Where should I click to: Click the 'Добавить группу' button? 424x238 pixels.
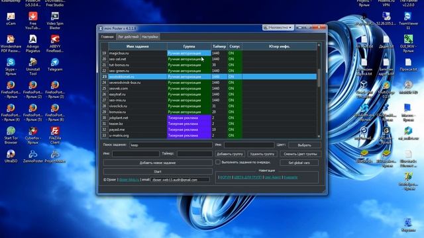click(x=230, y=154)
